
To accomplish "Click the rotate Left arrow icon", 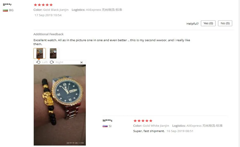I will coord(38,62).
